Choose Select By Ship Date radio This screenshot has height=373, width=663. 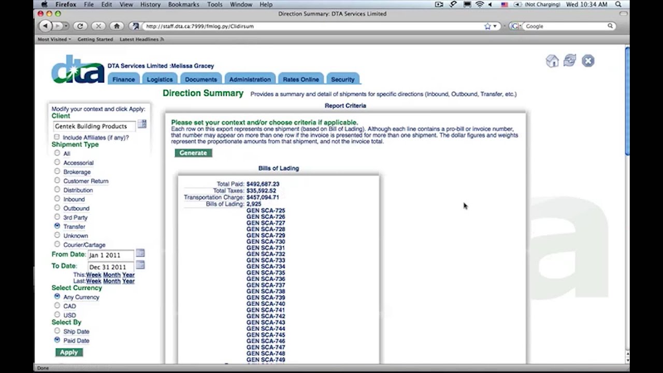57,331
